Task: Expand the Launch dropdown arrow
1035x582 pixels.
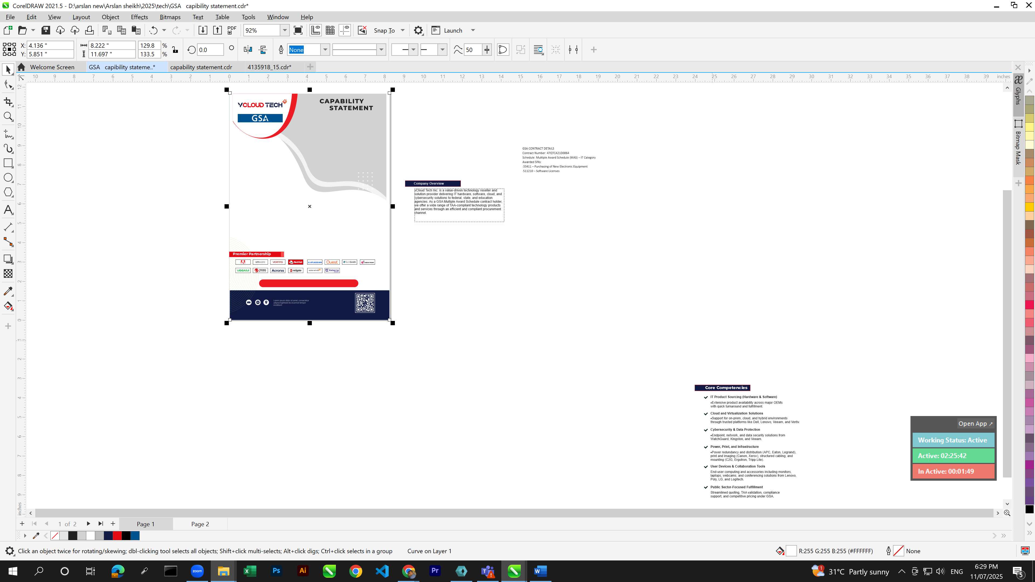Action: pos(473,30)
